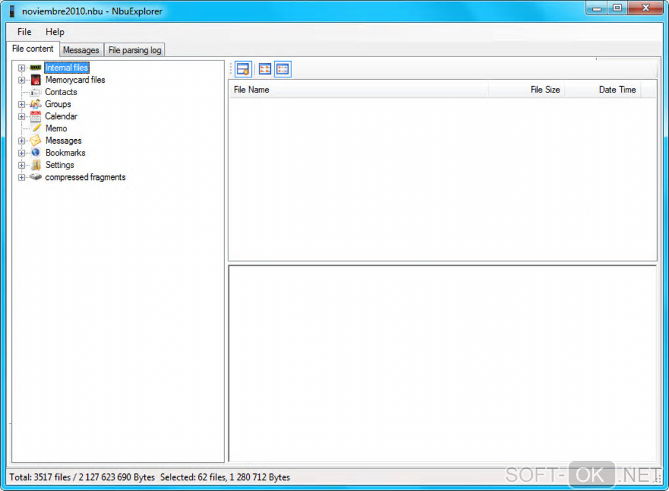Click the Contacts card icon
Viewport: 669px width, 491px height.
36,92
